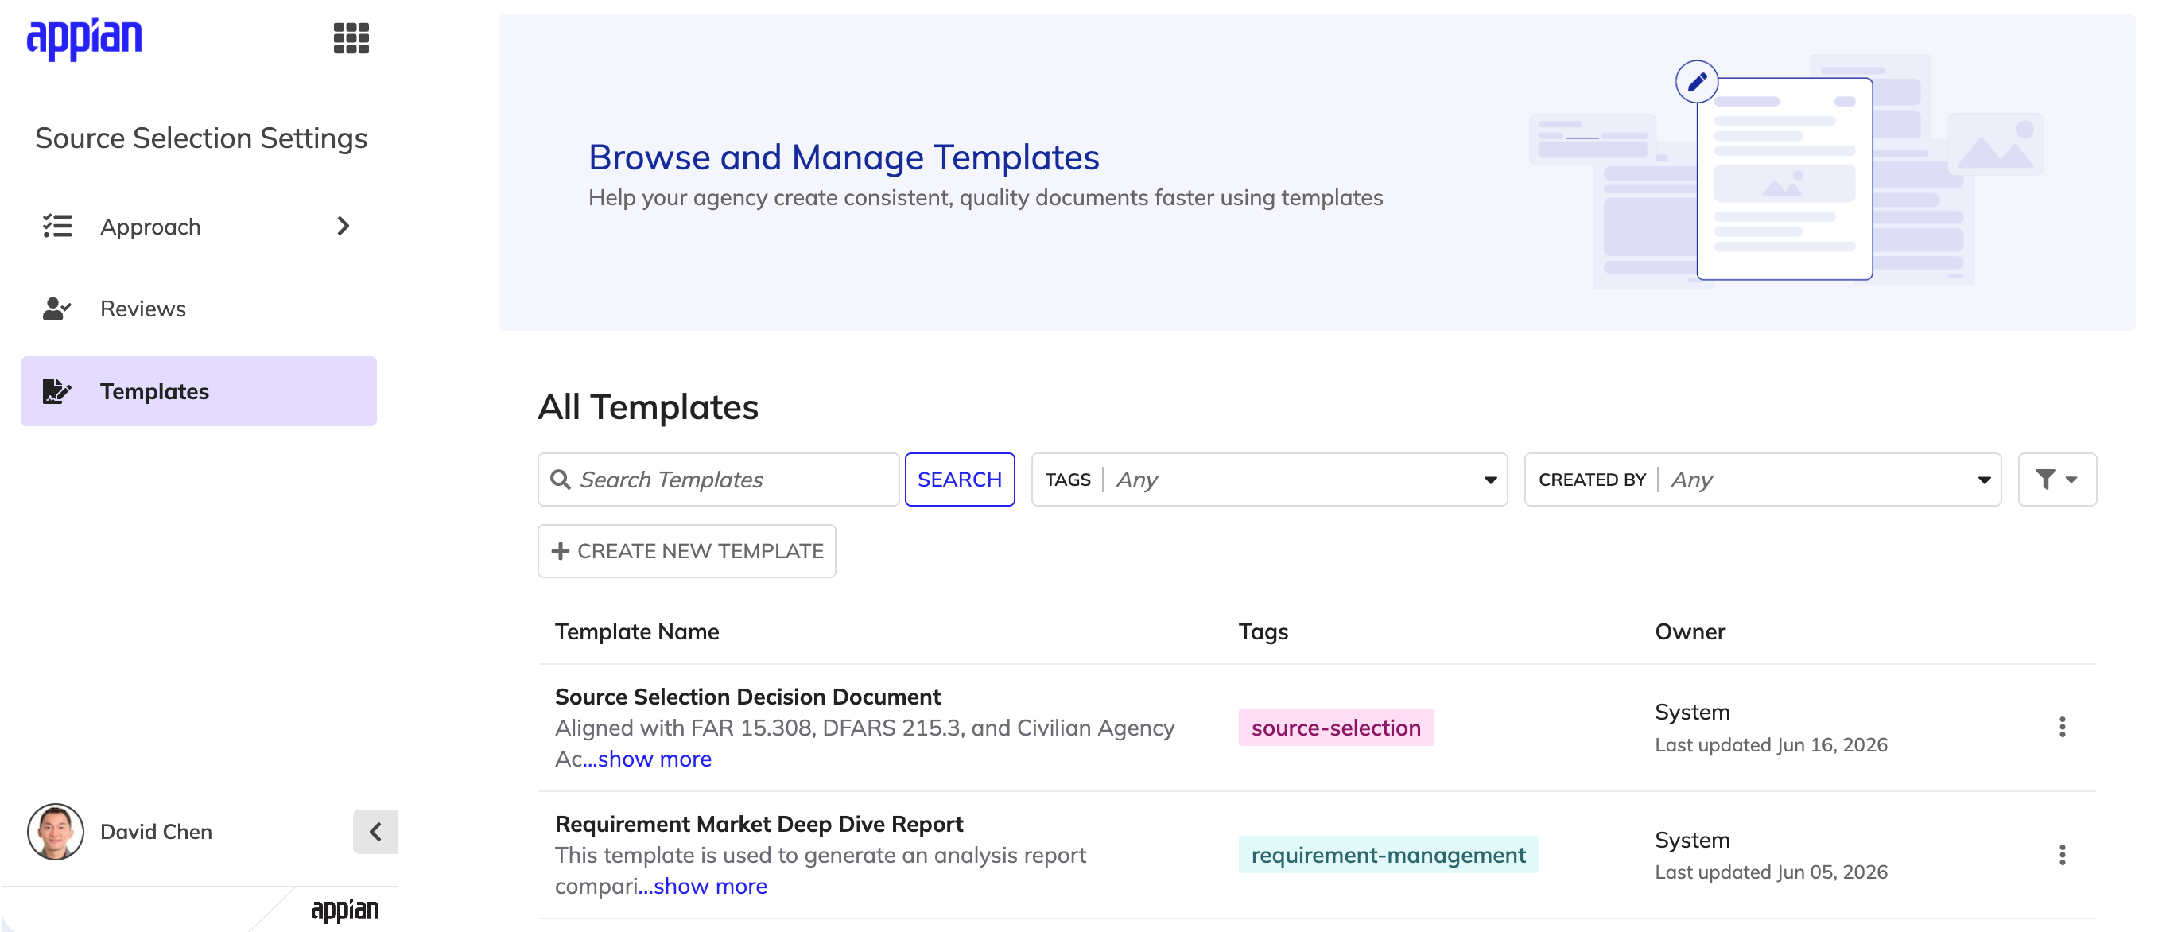Click CREATE NEW TEMPLATE button
Viewport: 2166px width, 932px height.
[687, 551]
